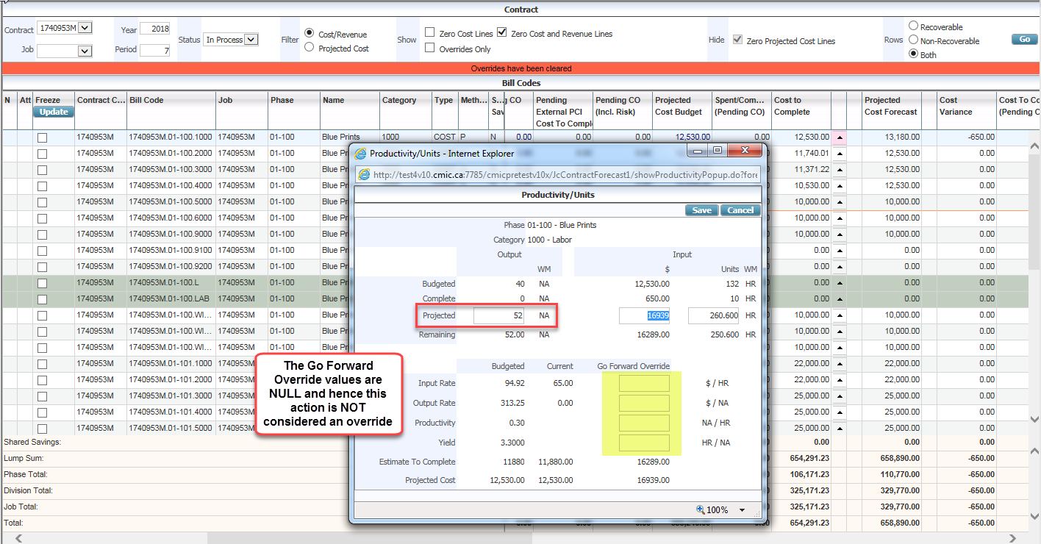The image size is (1041, 544).
Task: Select the Recoverable rows radio button
Action: tap(913, 26)
